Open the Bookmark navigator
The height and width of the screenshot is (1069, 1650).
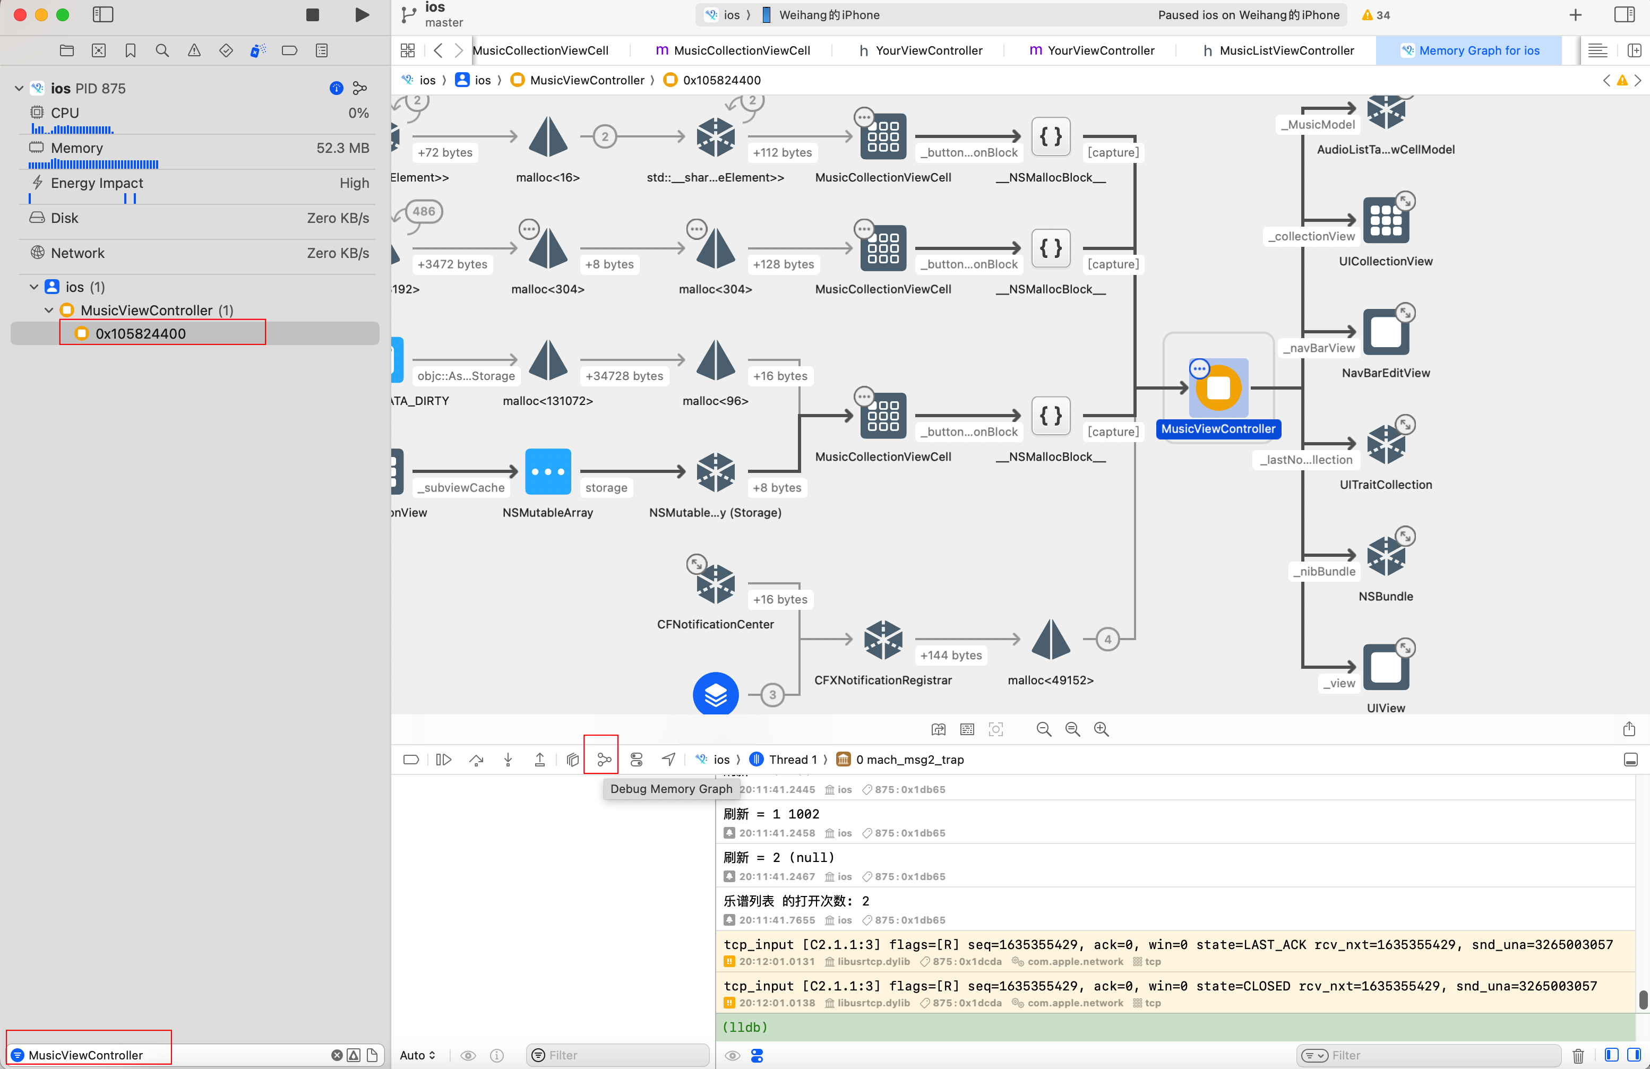pos(131,50)
